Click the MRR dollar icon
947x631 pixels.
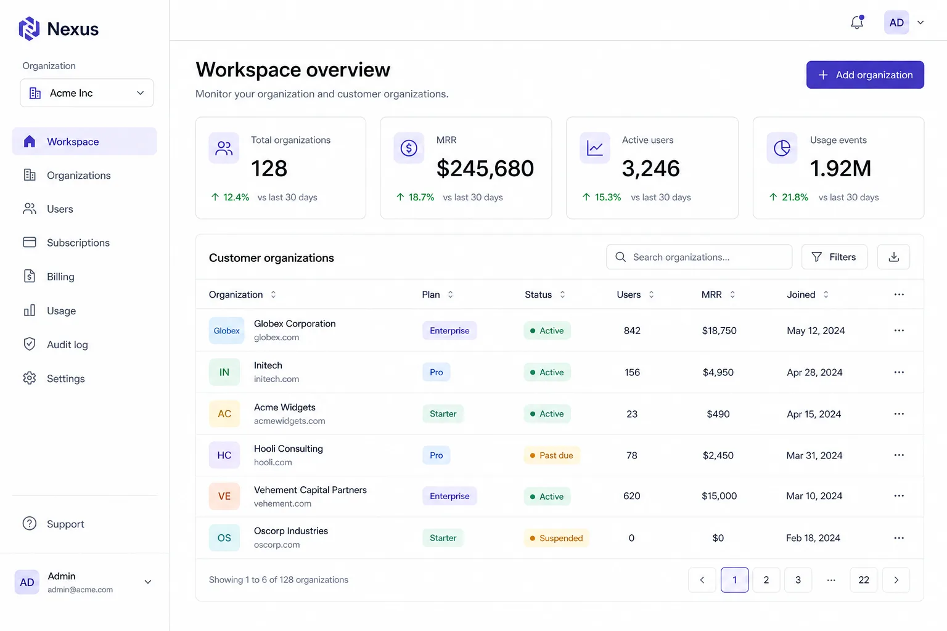pos(409,148)
